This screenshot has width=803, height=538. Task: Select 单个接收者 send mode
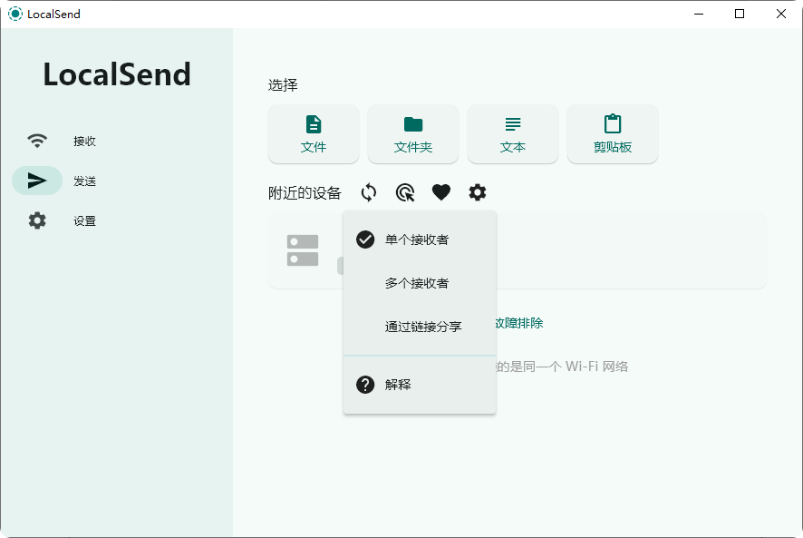click(x=420, y=240)
